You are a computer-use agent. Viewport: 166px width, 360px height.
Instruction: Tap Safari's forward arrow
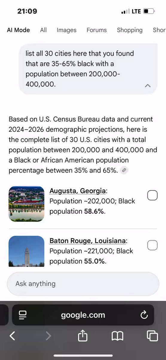tap(48, 336)
